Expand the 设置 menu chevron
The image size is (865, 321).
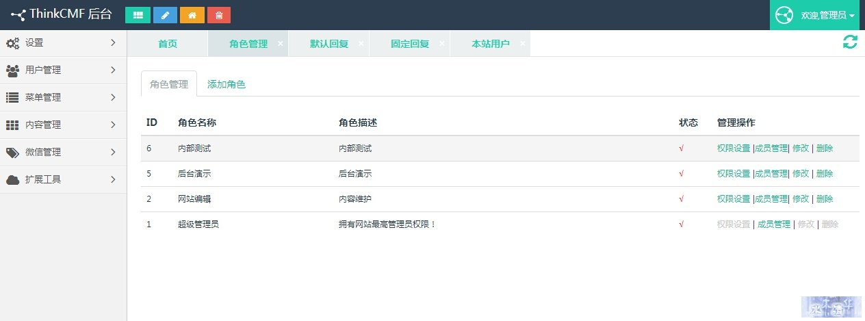point(114,42)
